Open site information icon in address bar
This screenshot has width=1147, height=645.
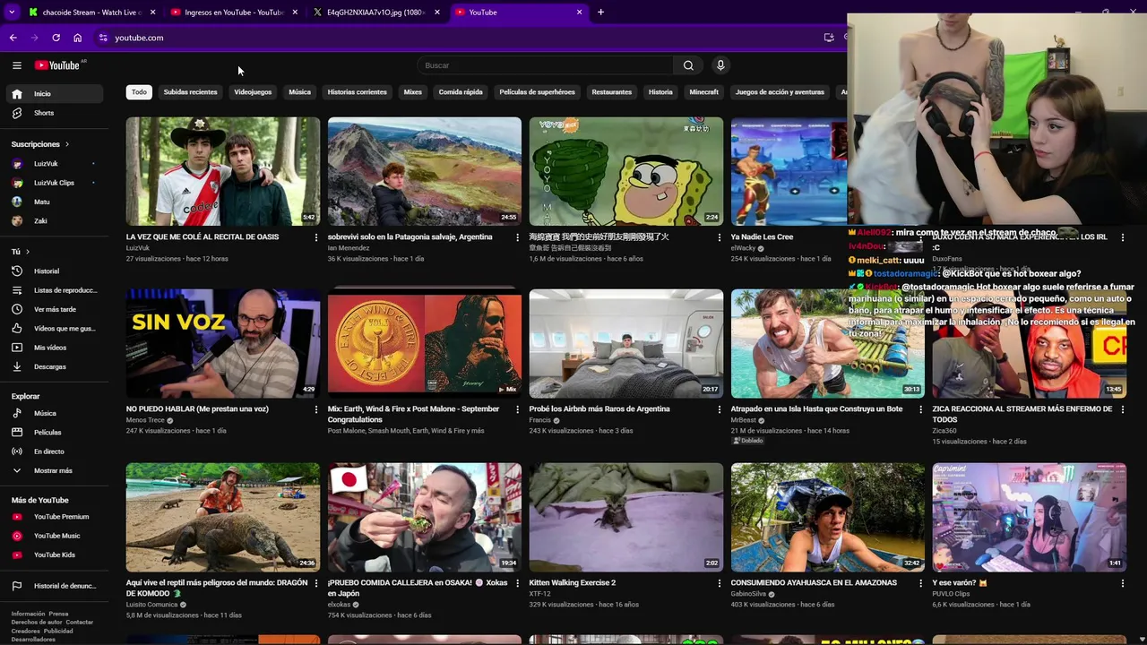103,38
